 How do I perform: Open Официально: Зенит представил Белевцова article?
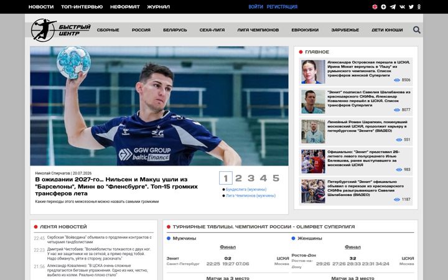[364, 158]
